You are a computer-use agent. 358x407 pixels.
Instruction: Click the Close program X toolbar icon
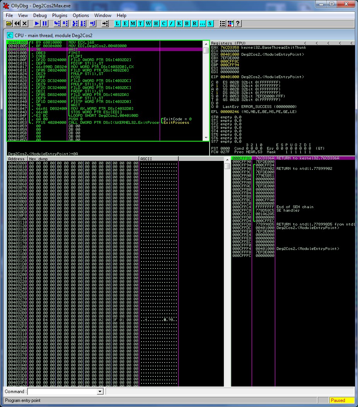(x=25, y=24)
